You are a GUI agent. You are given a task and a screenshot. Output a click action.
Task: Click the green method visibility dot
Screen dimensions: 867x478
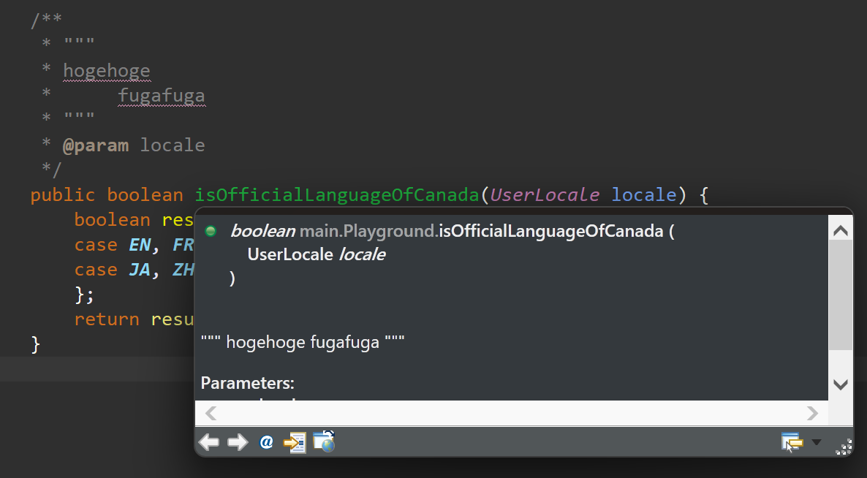[x=211, y=230]
